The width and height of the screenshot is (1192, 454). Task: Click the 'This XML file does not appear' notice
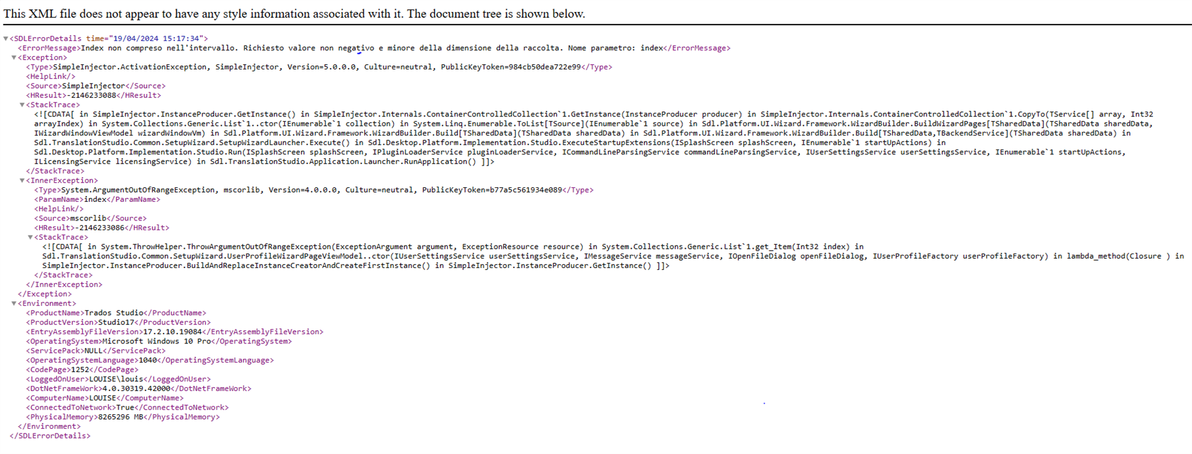(x=294, y=14)
